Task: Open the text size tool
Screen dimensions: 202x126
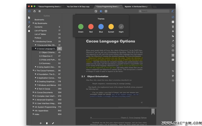Action: 173,71
